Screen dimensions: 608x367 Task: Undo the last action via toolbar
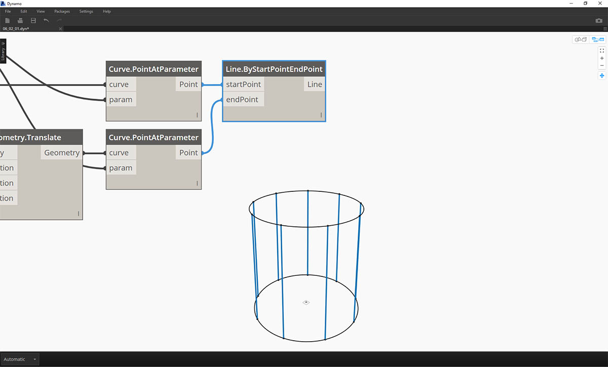click(x=47, y=21)
